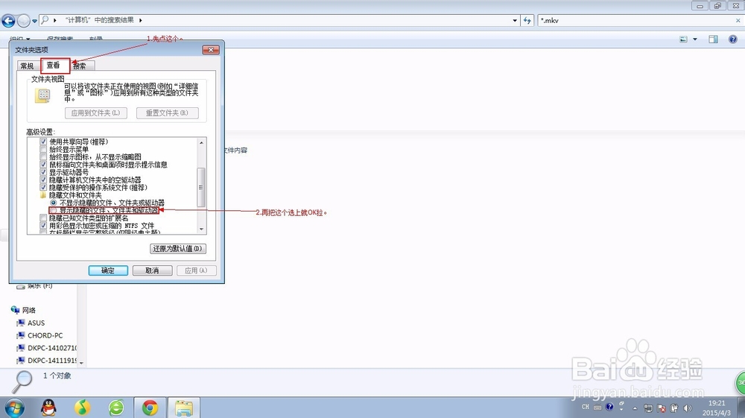Go back with the Explorer back arrow
Image resolution: width=745 pixels, height=418 pixels.
8,20
